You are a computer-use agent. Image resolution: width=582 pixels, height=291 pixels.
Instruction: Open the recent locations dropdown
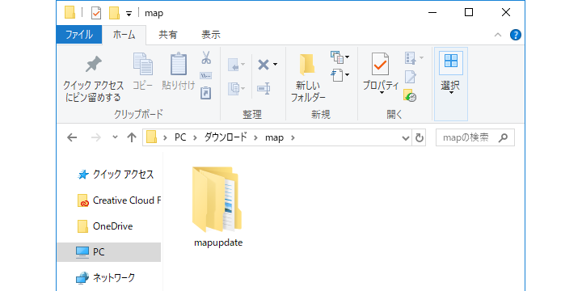pos(115,137)
